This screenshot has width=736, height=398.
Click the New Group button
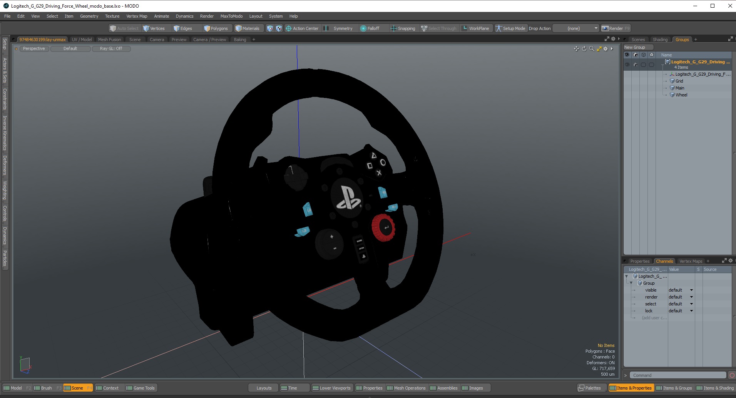click(638, 47)
